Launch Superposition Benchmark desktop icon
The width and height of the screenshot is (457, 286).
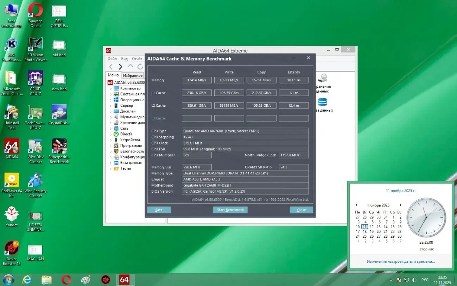[x=59, y=146]
